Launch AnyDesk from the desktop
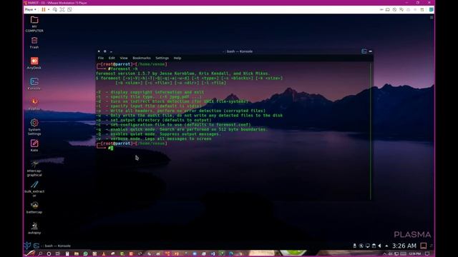Image resolution: width=458 pixels, height=257 pixels. (x=34, y=64)
